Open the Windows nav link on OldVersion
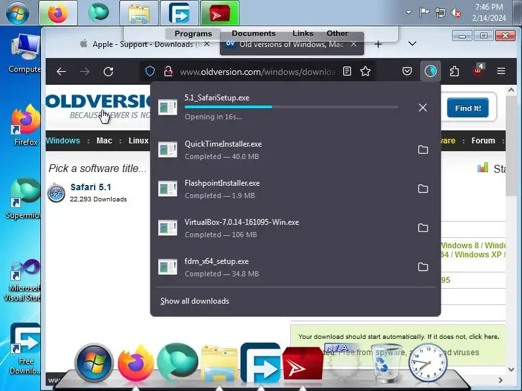This screenshot has height=391, width=522. coord(63,141)
